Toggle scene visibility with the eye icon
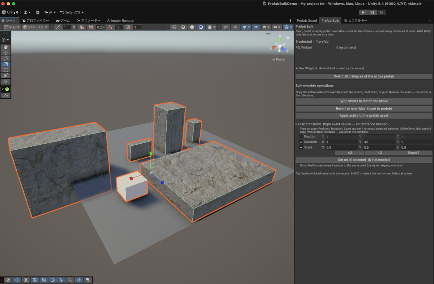This screenshot has width=434, height=284. [x=256, y=27]
